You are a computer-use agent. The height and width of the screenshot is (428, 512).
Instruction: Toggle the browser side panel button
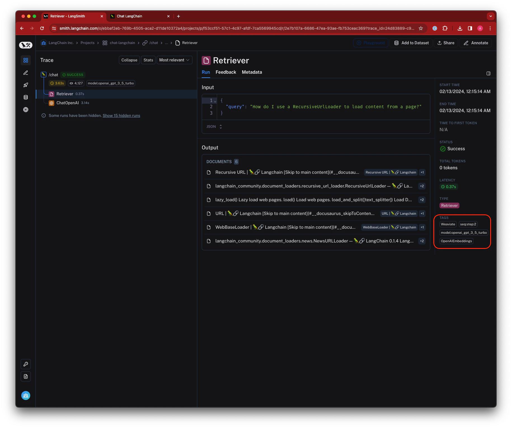point(470,28)
